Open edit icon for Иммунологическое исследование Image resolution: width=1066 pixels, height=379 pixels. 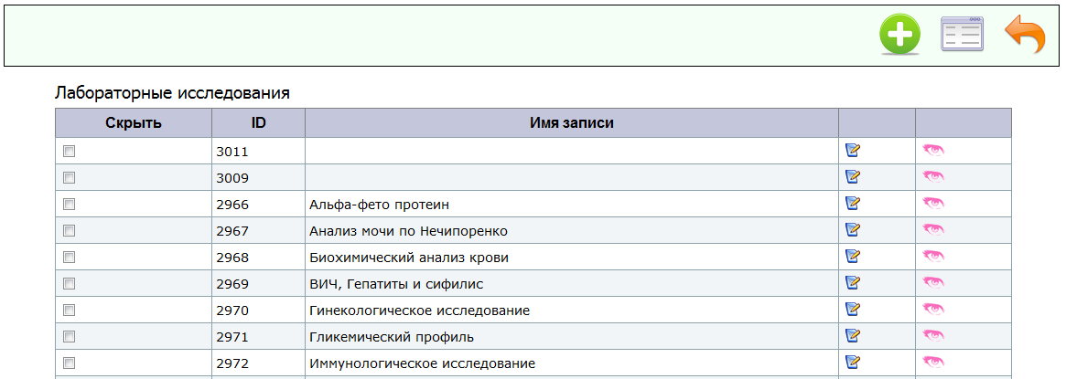(853, 362)
